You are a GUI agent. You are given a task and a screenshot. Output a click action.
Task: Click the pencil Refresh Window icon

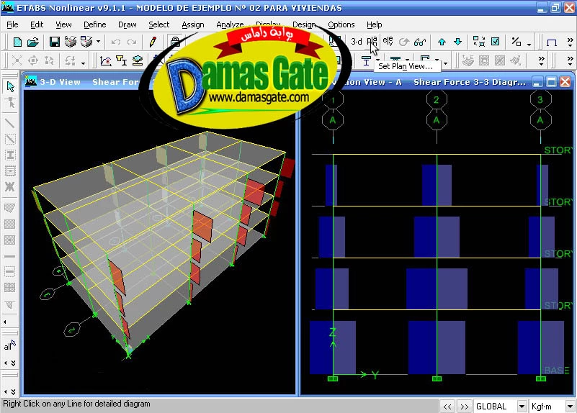pyautogui.click(x=153, y=42)
